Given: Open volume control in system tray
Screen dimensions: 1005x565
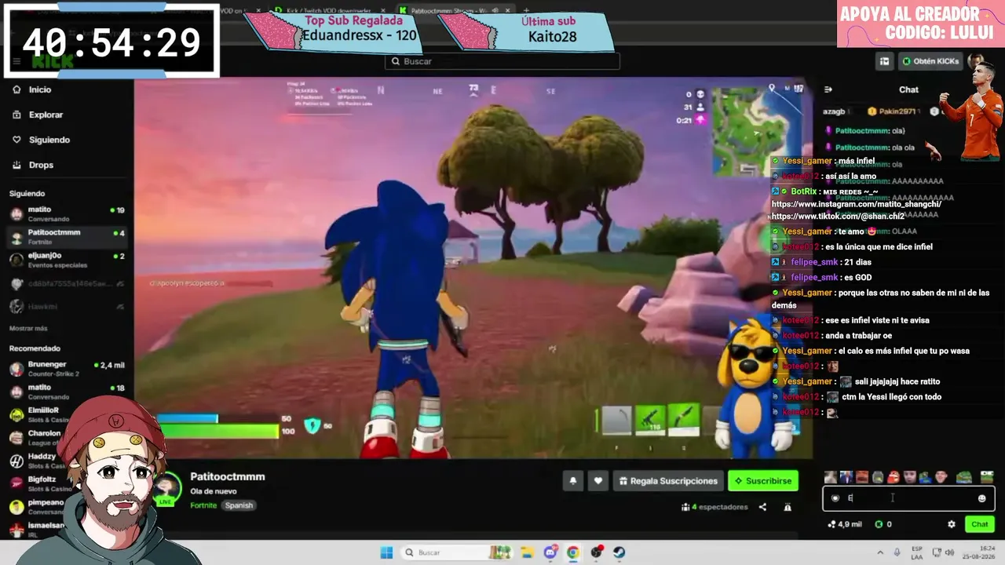Looking at the screenshot, I should pyautogui.click(x=949, y=552).
